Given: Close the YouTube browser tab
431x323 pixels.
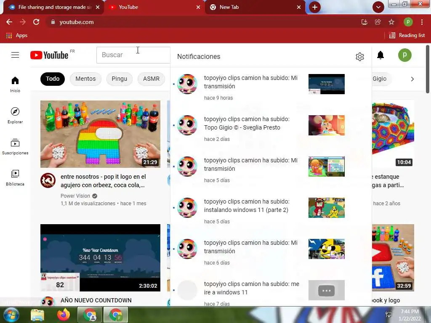Looking at the screenshot, I should pyautogui.click(x=198, y=7).
